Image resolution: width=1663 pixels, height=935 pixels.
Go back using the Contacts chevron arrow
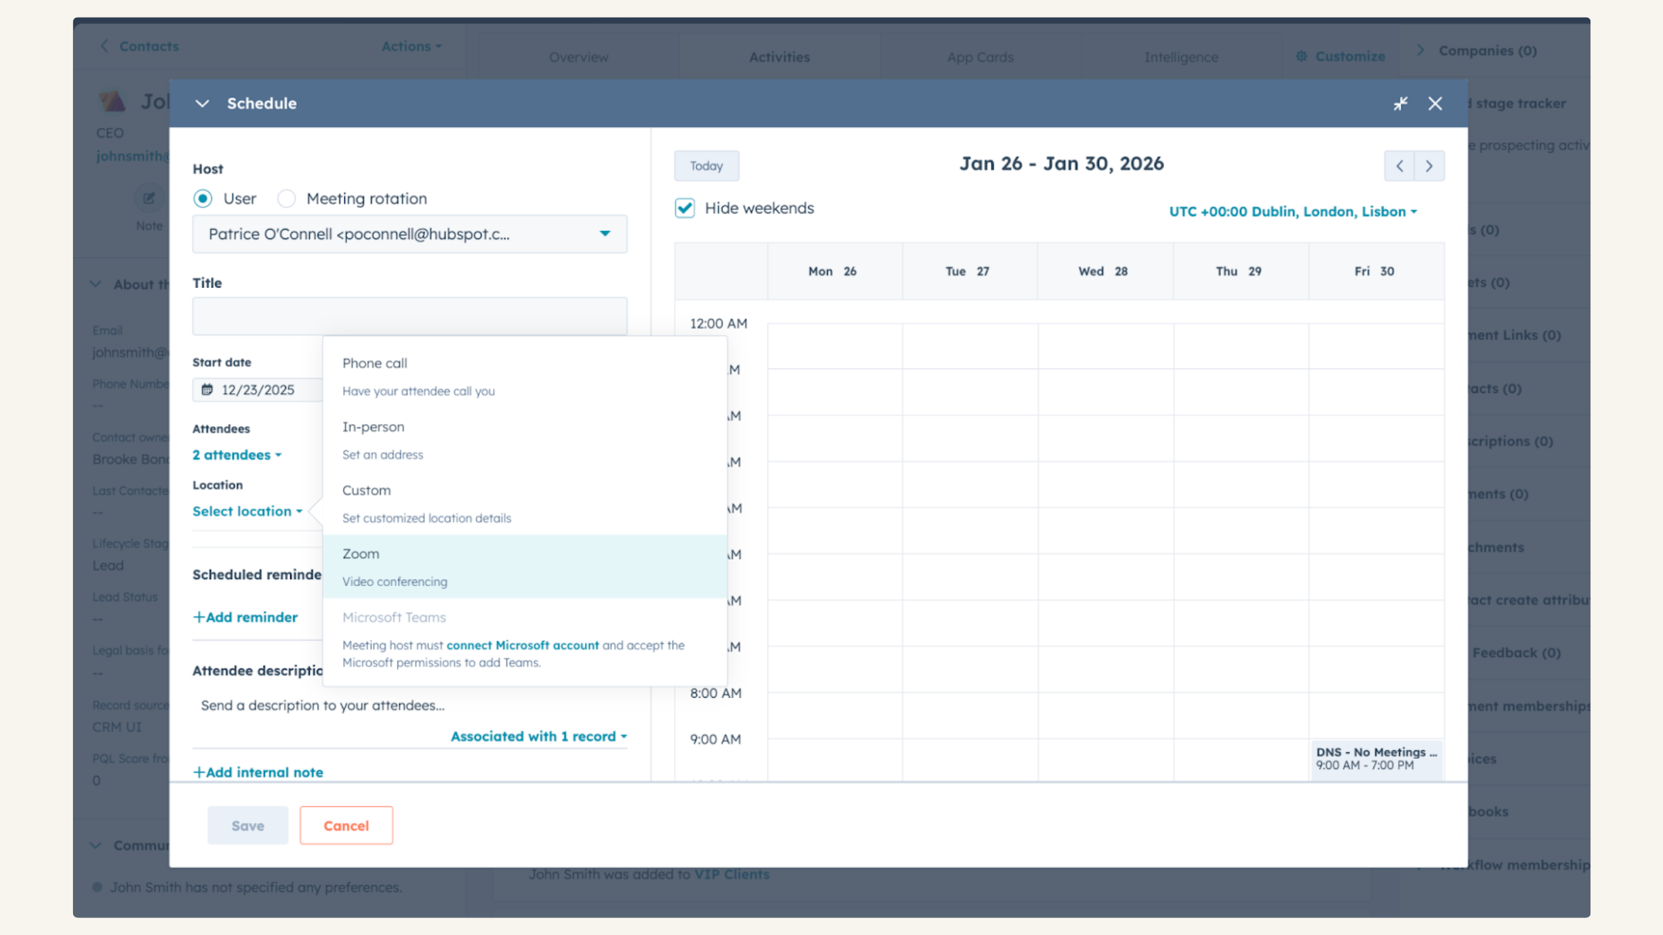pyautogui.click(x=104, y=45)
